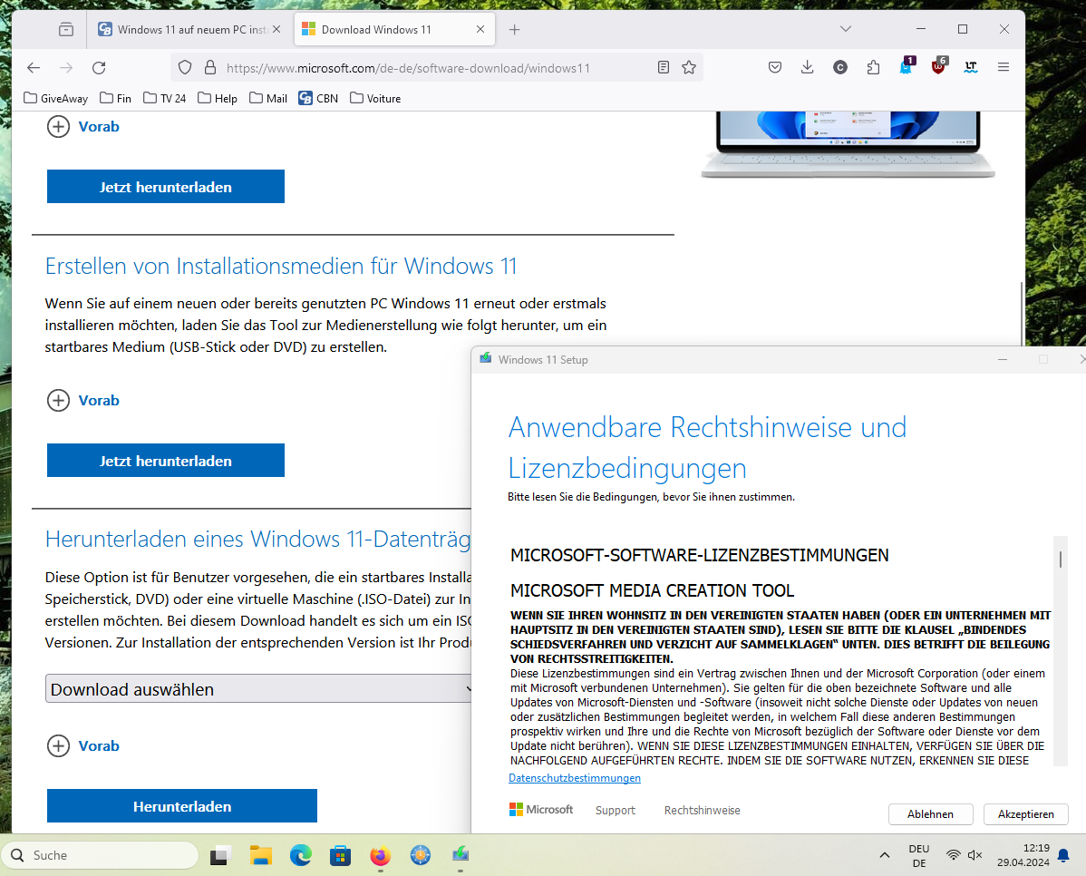Viewport: 1086px width, 876px height.
Task: Click browser page vertical scrollbar
Action: click(1021, 312)
